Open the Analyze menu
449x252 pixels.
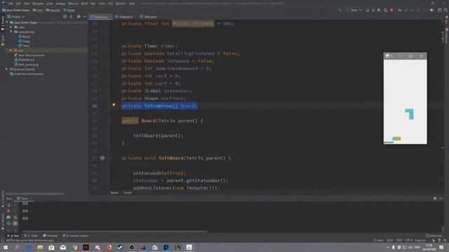(60, 3)
